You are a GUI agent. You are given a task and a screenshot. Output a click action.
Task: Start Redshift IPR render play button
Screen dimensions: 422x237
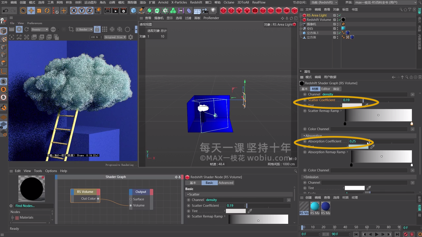[x=19, y=29]
